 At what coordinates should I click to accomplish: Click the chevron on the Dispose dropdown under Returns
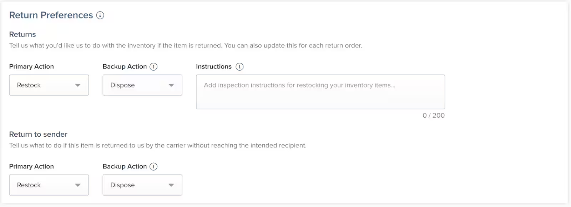pyautogui.click(x=171, y=85)
